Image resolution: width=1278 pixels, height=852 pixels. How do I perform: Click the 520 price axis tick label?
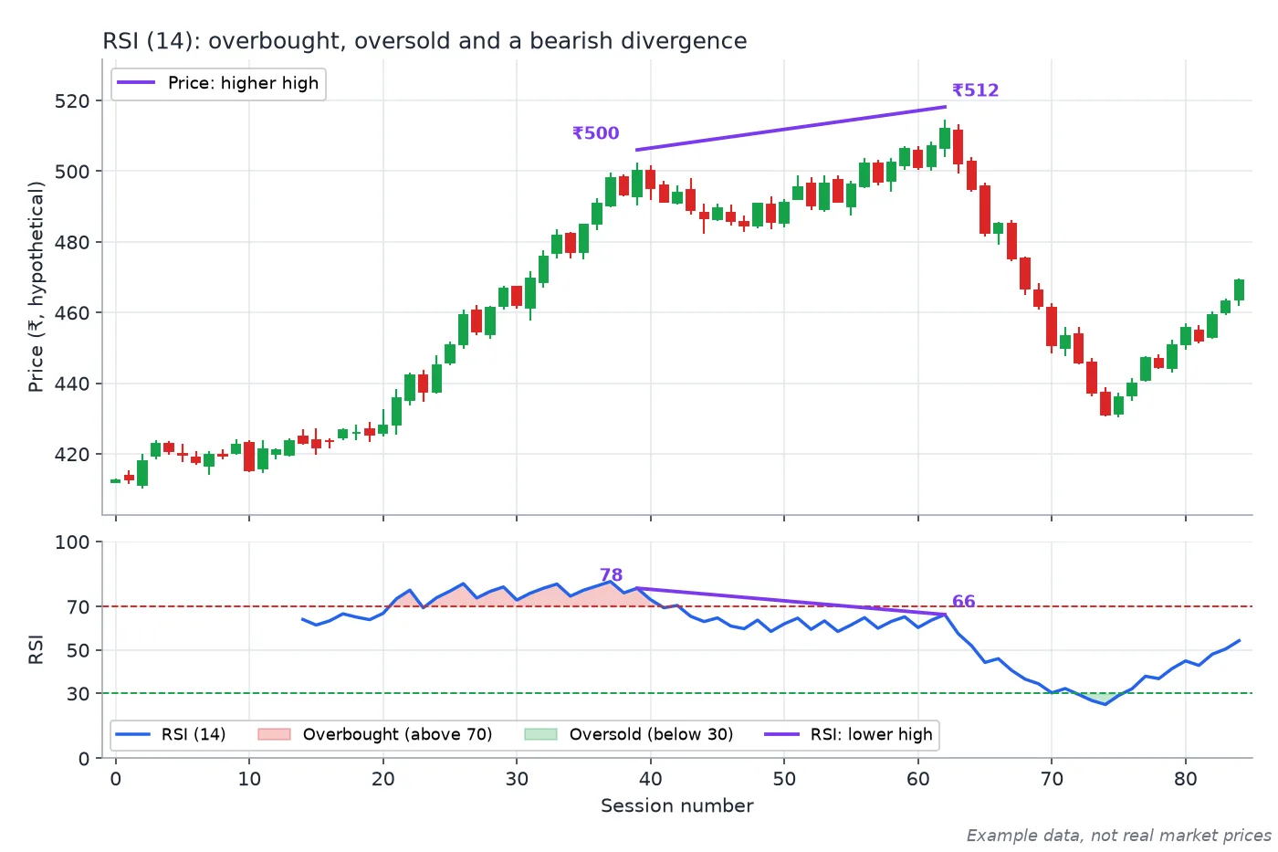72,101
